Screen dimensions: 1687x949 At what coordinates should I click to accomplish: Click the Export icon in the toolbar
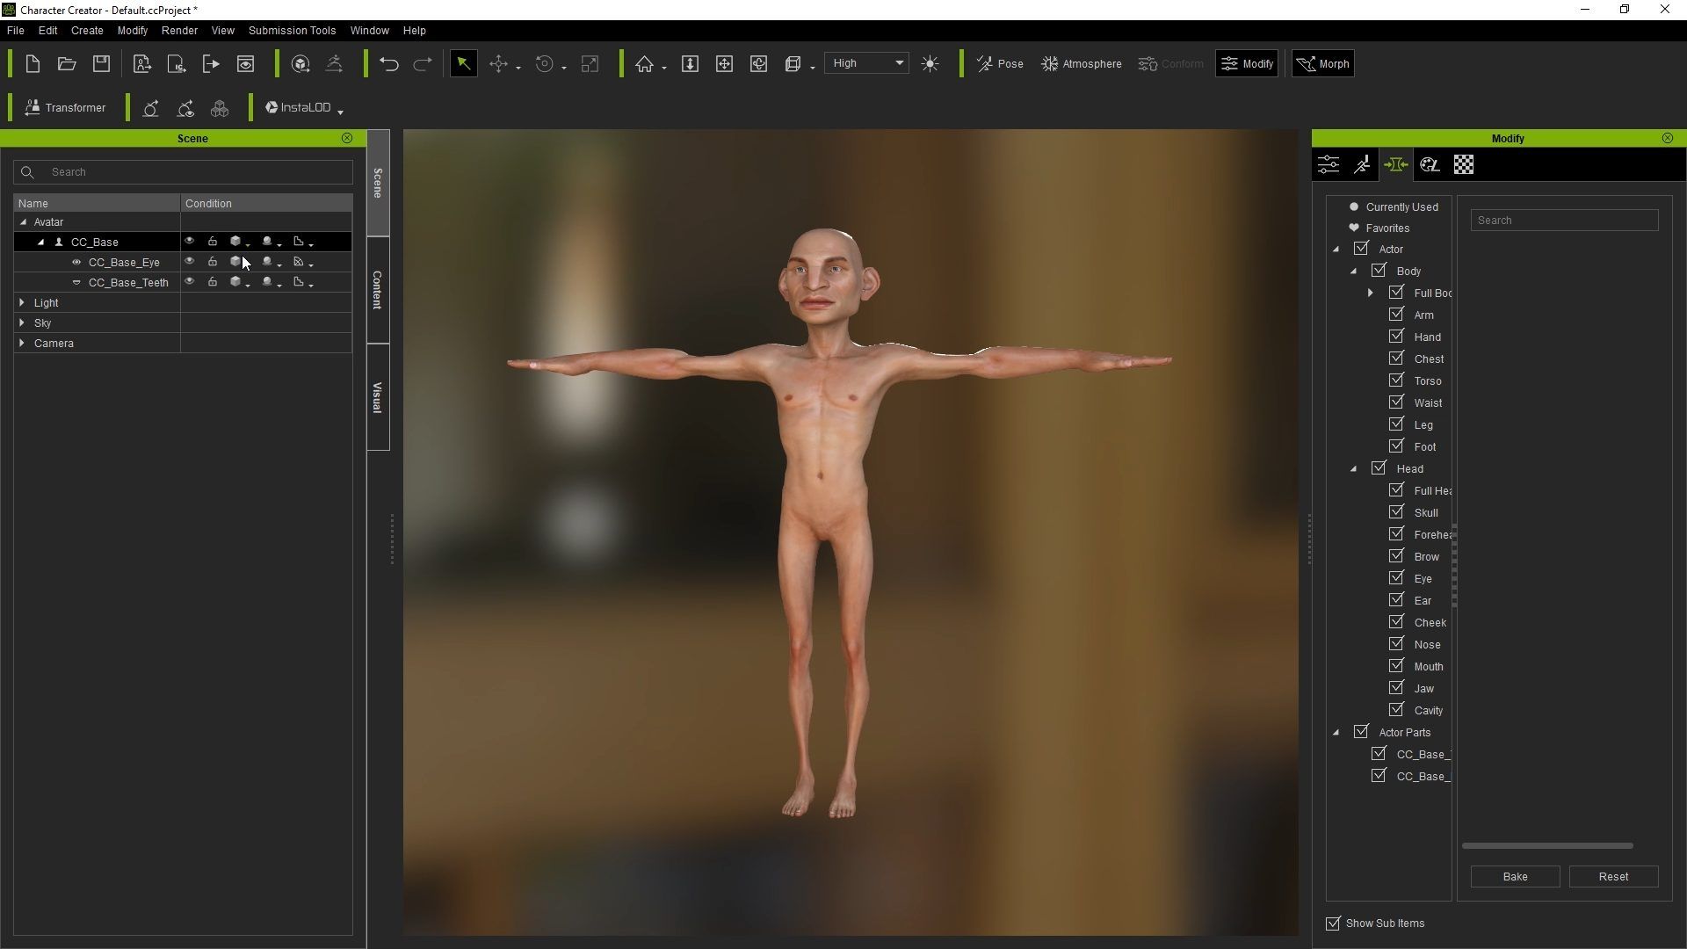pyautogui.click(x=211, y=64)
